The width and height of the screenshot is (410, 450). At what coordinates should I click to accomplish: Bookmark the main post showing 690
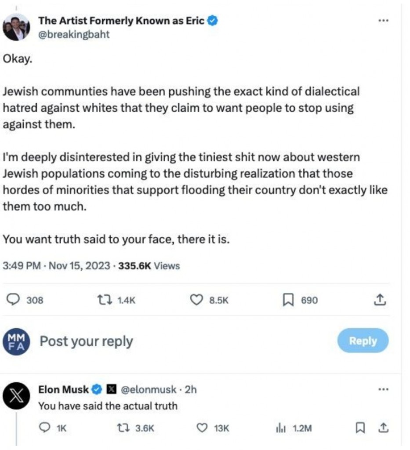pyautogui.click(x=287, y=300)
